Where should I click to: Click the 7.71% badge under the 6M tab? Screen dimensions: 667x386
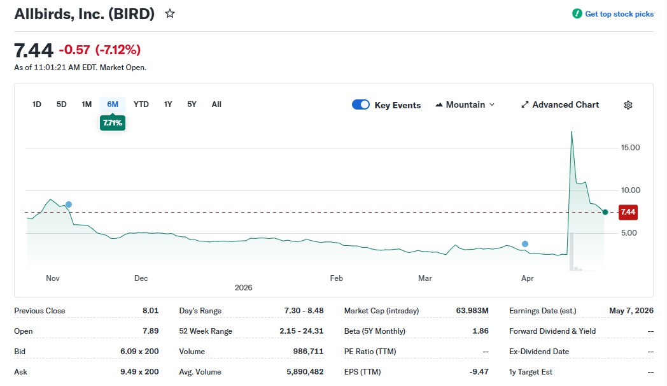click(x=112, y=122)
